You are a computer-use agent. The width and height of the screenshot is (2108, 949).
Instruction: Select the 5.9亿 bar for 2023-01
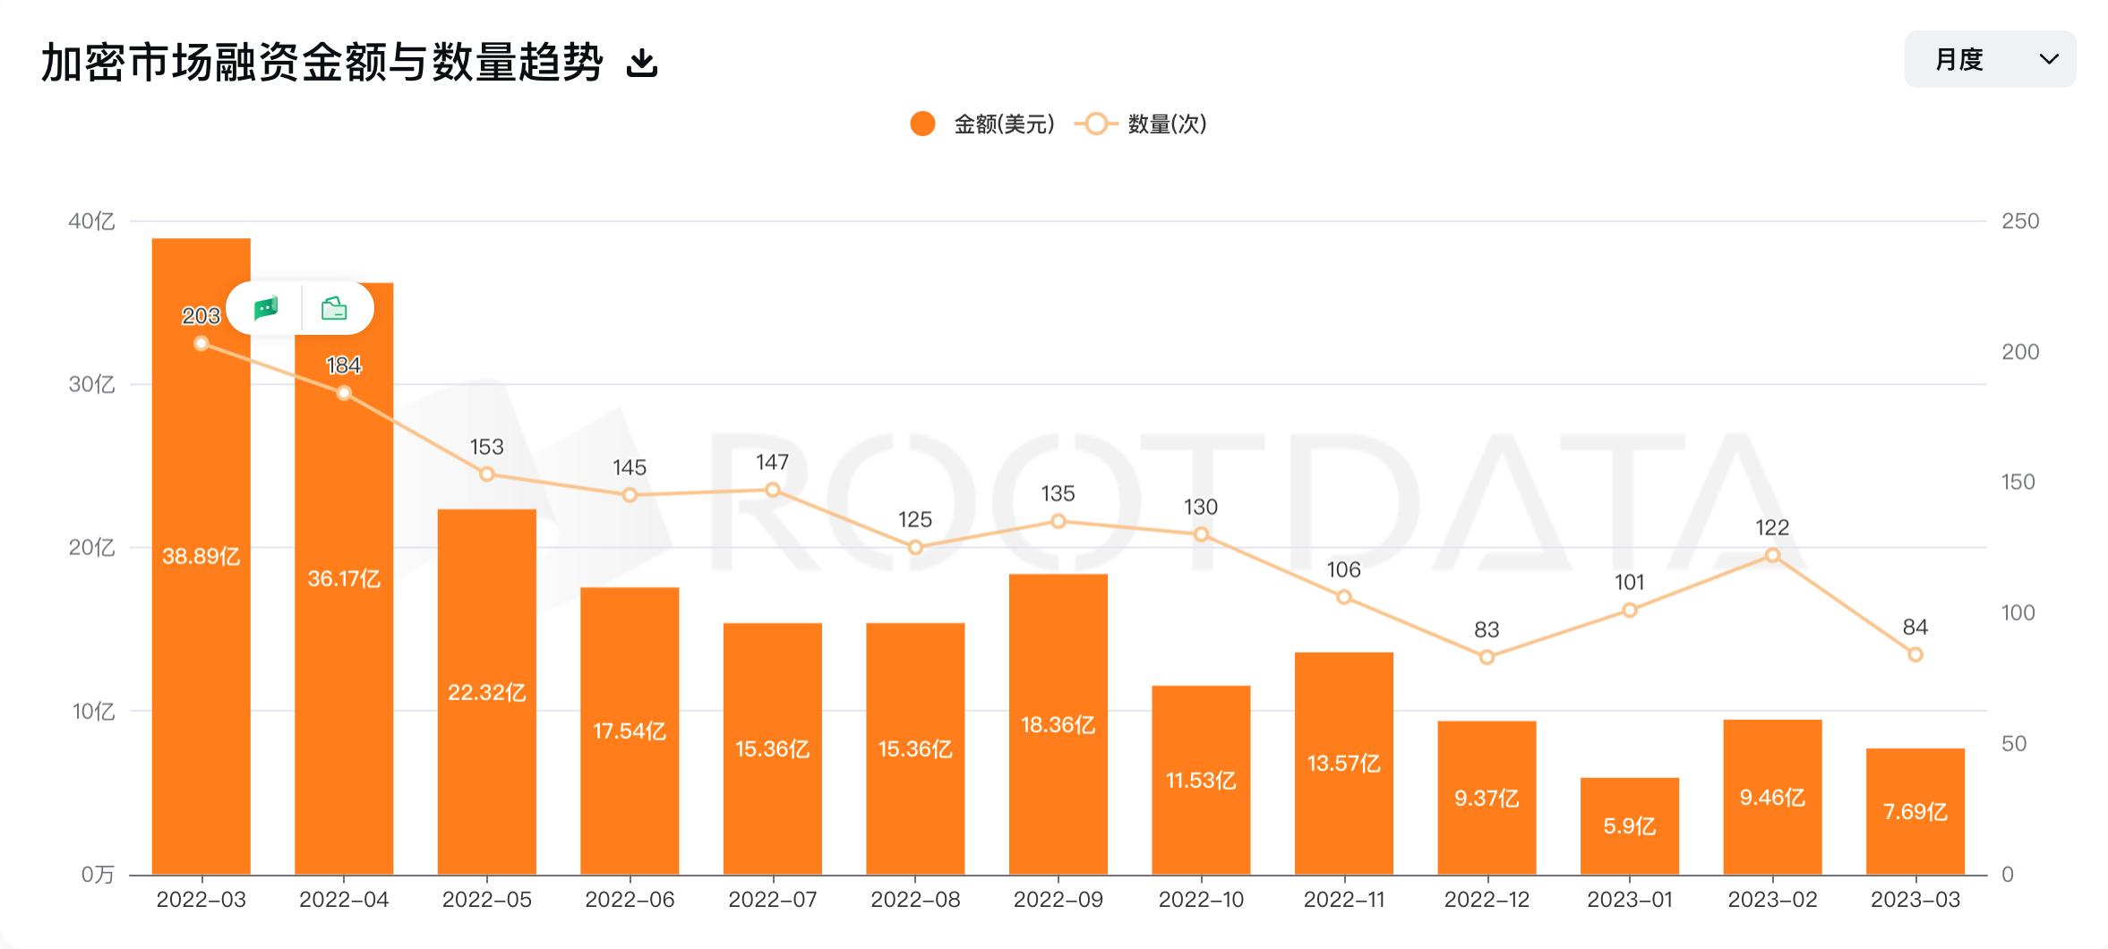(1630, 825)
